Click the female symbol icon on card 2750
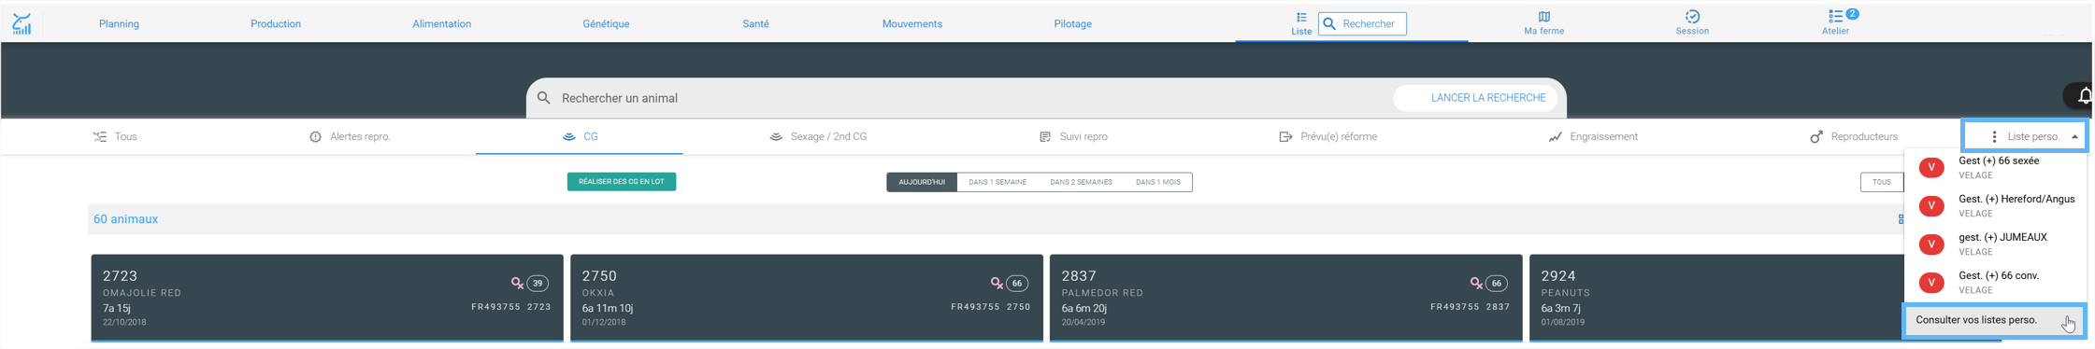This screenshot has height=349, width=2095. pos(997,283)
